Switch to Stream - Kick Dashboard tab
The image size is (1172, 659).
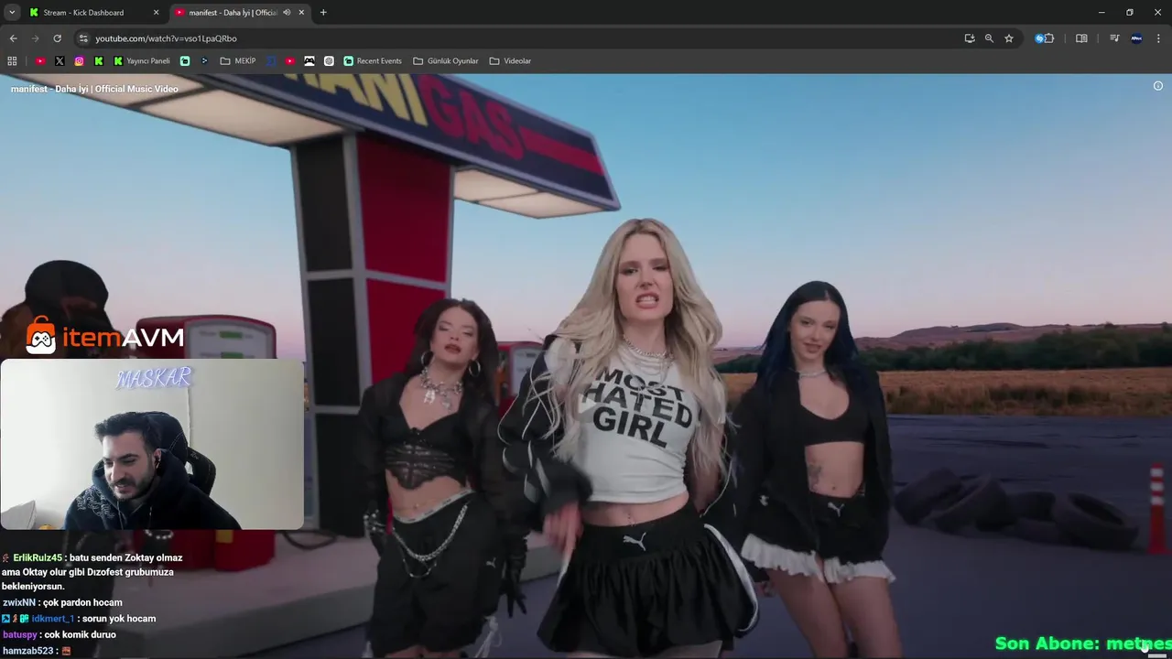point(92,12)
